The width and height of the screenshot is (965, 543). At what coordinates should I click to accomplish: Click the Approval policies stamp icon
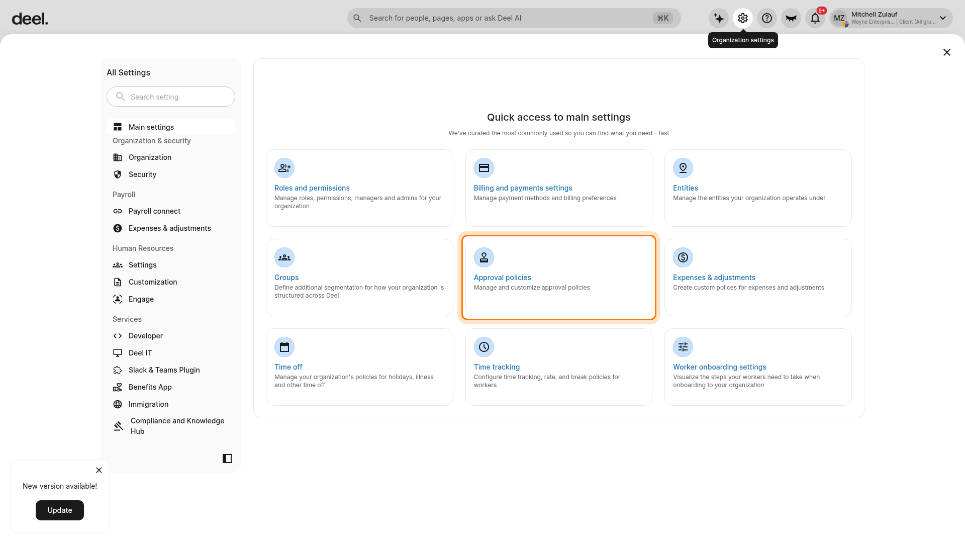pyautogui.click(x=484, y=257)
